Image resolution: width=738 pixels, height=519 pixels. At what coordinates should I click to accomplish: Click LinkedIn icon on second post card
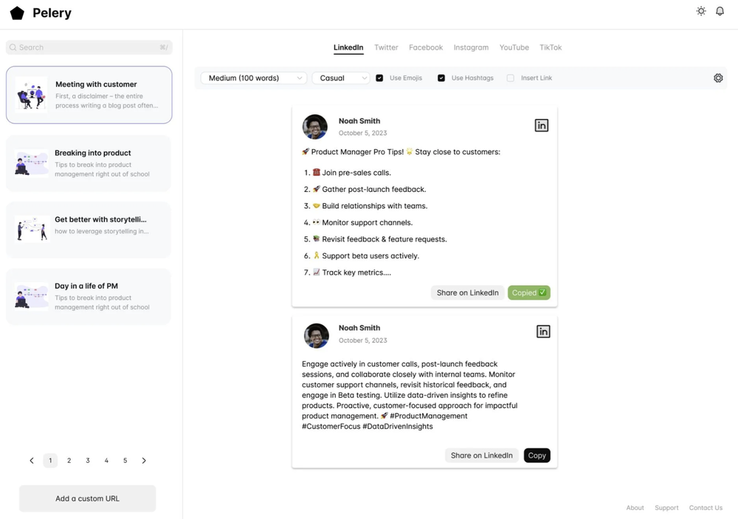click(x=543, y=331)
